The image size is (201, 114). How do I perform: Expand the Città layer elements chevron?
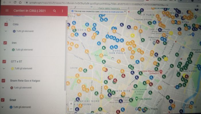coord(6,31)
